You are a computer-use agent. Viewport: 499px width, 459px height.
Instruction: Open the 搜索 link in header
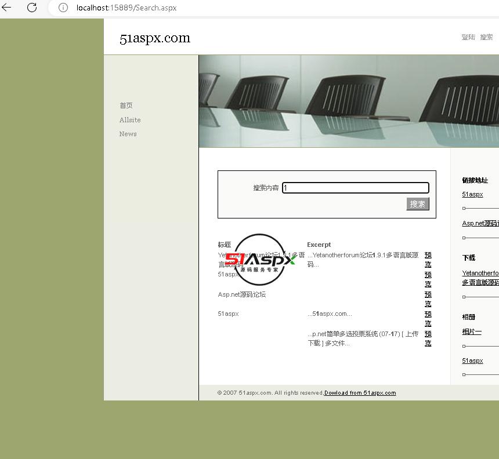(486, 37)
